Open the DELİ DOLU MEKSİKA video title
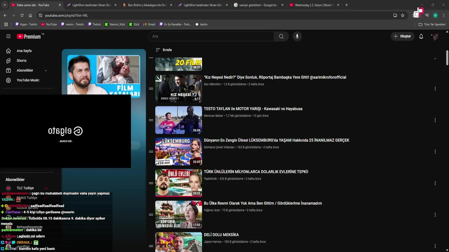This screenshot has width=449, height=252. [x=221, y=235]
